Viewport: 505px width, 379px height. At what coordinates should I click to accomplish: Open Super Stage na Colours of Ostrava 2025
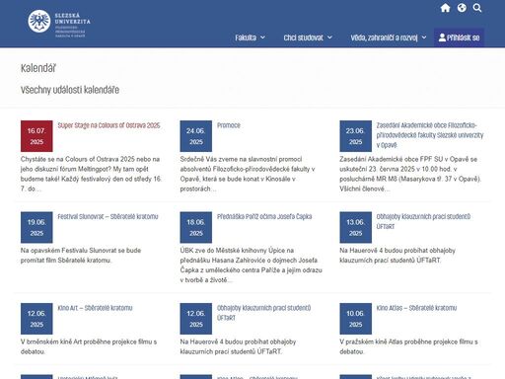(108, 125)
